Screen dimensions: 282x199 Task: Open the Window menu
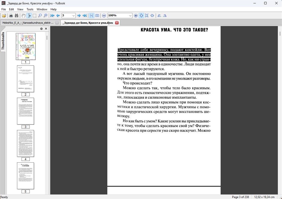point(42,9)
